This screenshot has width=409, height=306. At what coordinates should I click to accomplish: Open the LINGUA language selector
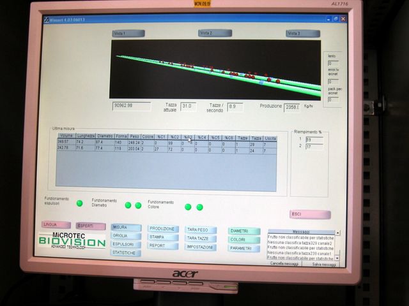pos(55,225)
